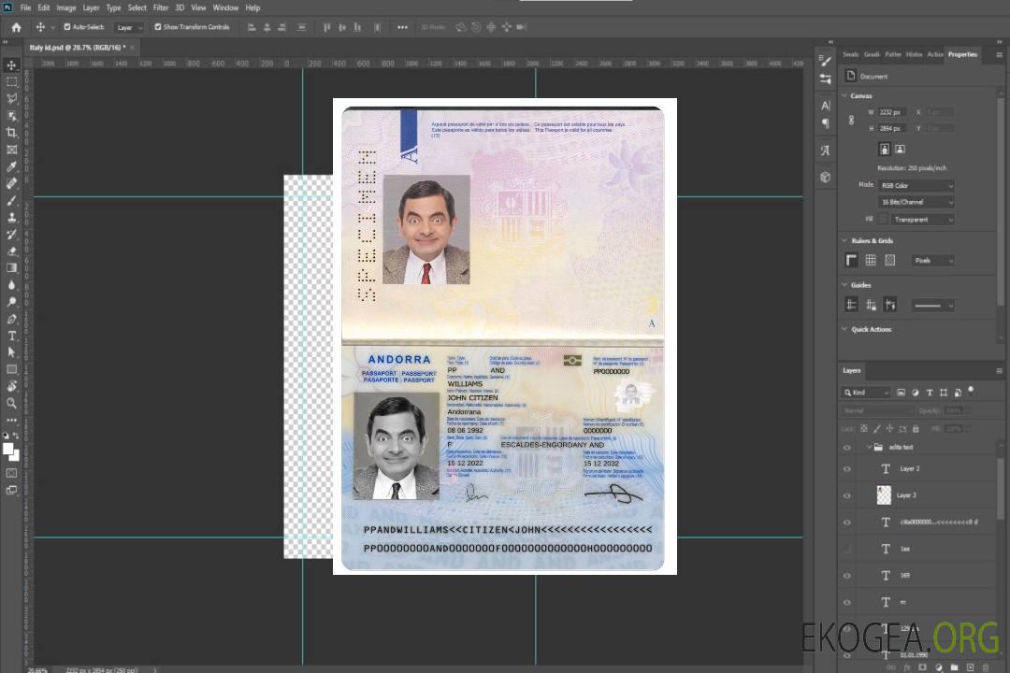
Task: Open the Filter menu
Action: click(161, 7)
